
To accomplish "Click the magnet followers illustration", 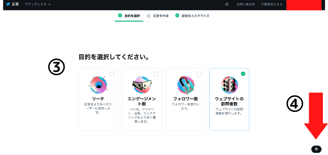I will 185,85.
